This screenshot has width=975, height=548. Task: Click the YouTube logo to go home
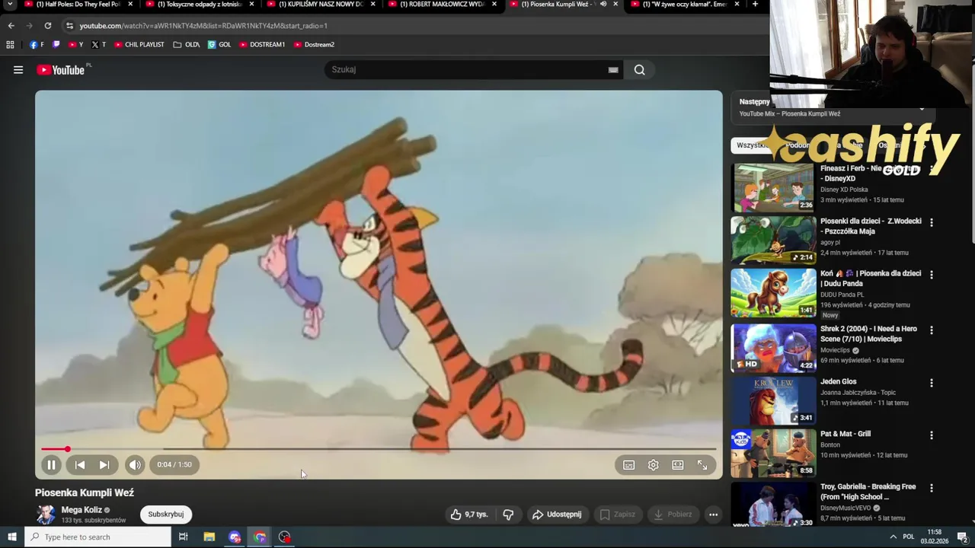[x=60, y=70]
